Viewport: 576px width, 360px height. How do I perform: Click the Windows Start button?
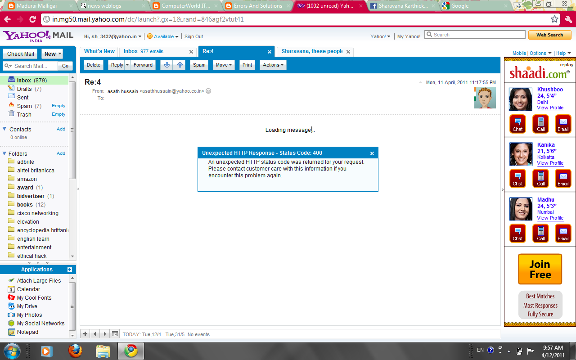coord(12,351)
